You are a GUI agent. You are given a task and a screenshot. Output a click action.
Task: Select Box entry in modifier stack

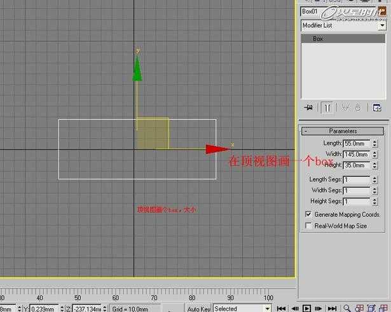(x=343, y=39)
